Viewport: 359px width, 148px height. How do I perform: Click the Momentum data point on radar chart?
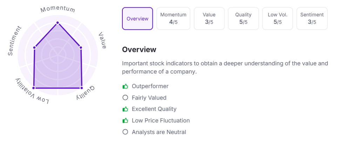pyautogui.click(x=58, y=23)
